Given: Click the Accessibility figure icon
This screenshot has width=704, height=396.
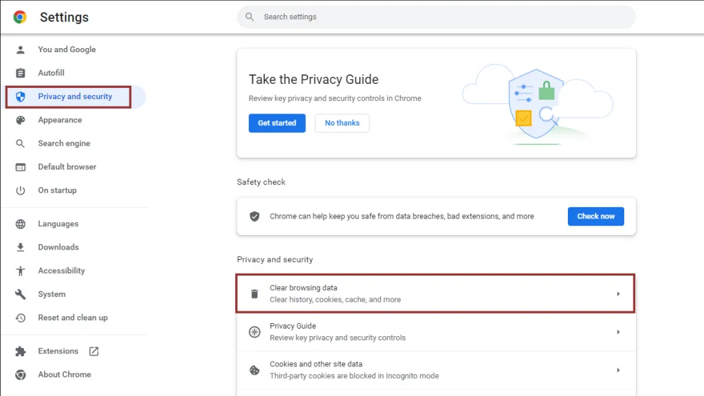Looking at the screenshot, I should click(x=20, y=271).
